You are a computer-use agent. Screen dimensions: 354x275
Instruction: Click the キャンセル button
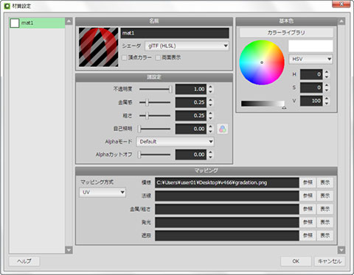pyautogui.click(x=330, y=261)
